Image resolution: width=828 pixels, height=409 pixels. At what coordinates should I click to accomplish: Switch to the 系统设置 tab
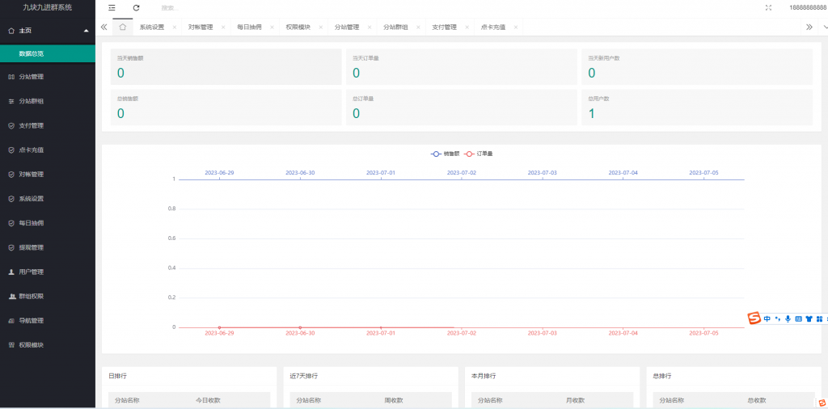151,27
